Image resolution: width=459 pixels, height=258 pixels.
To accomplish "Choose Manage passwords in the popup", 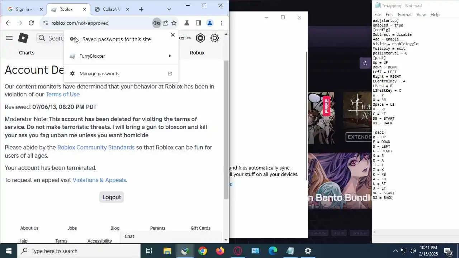I will click(x=121, y=73).
